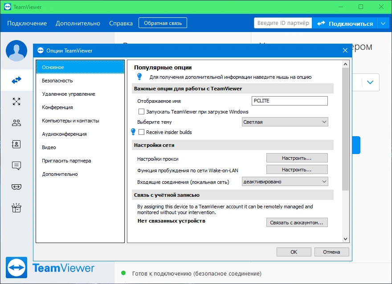Viewport: 392px width, 284px height.
Task: Open the Chat sidebar icon
Action: tap(16, 166)
